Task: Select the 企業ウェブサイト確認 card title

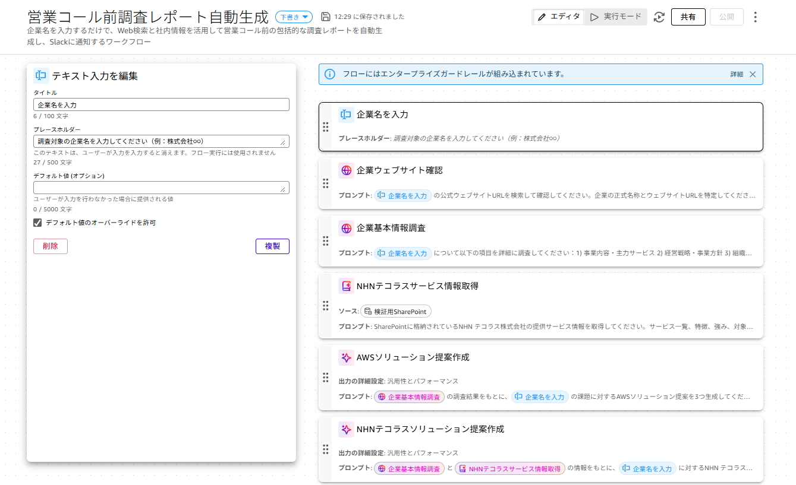Action: 399,170
